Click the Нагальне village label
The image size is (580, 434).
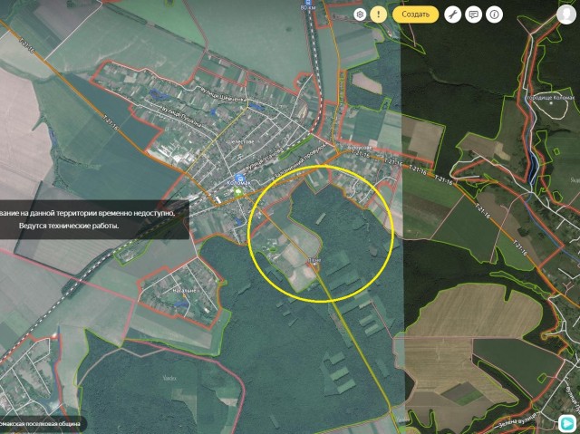[184, 291]
